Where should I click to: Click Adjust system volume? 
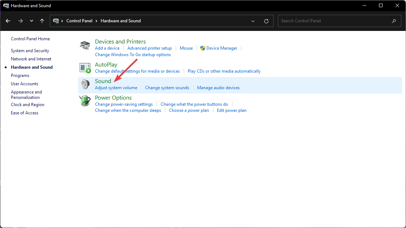(x=116, y=88)
